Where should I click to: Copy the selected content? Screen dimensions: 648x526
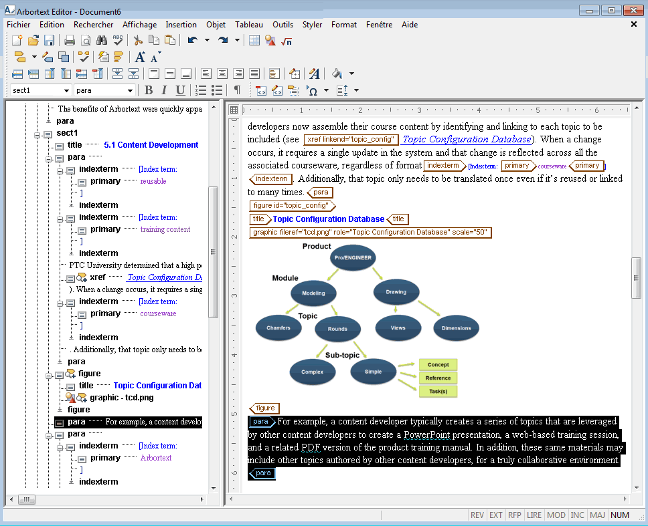(154, 40)
